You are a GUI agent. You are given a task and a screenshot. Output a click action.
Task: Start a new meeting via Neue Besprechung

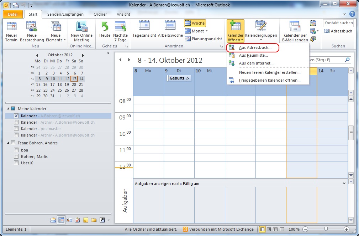[32, 31]
